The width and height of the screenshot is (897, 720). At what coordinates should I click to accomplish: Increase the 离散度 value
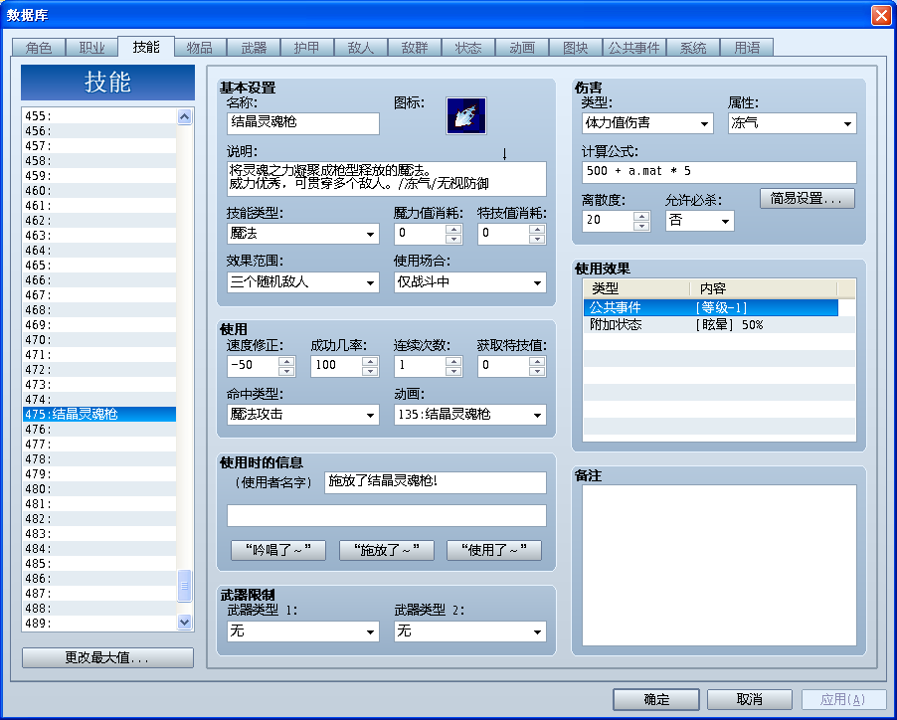pyautogui.click(x=641, y=216)
